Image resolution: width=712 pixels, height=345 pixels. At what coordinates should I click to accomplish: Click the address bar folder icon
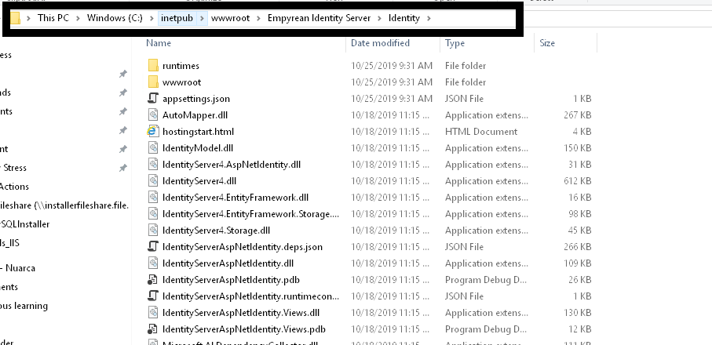pyautogui.click(x=16, y=18)
